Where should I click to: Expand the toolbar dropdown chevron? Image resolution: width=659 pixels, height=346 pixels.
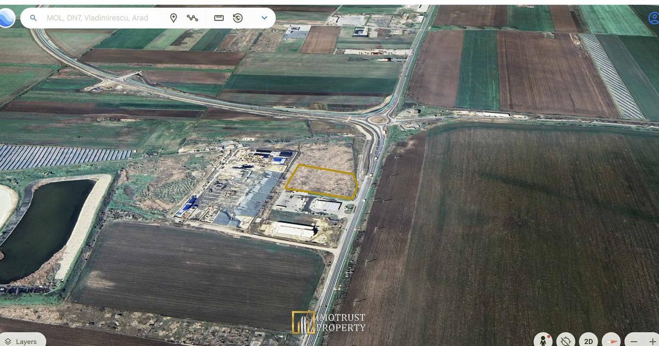coord(264,18)
